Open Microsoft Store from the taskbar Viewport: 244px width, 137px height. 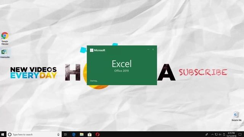point(90,134)
